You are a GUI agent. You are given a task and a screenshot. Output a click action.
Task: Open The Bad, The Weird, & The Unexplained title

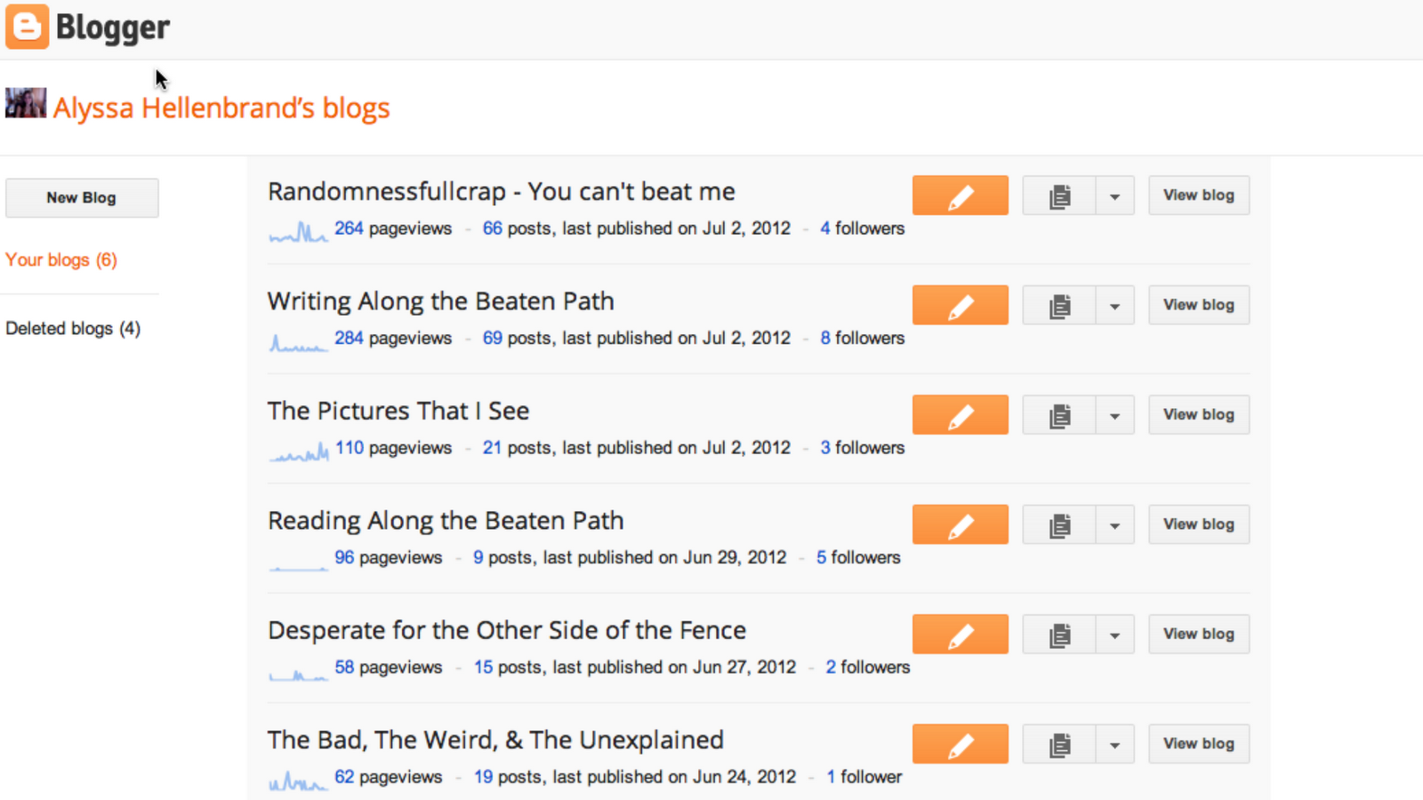point(495,740)
